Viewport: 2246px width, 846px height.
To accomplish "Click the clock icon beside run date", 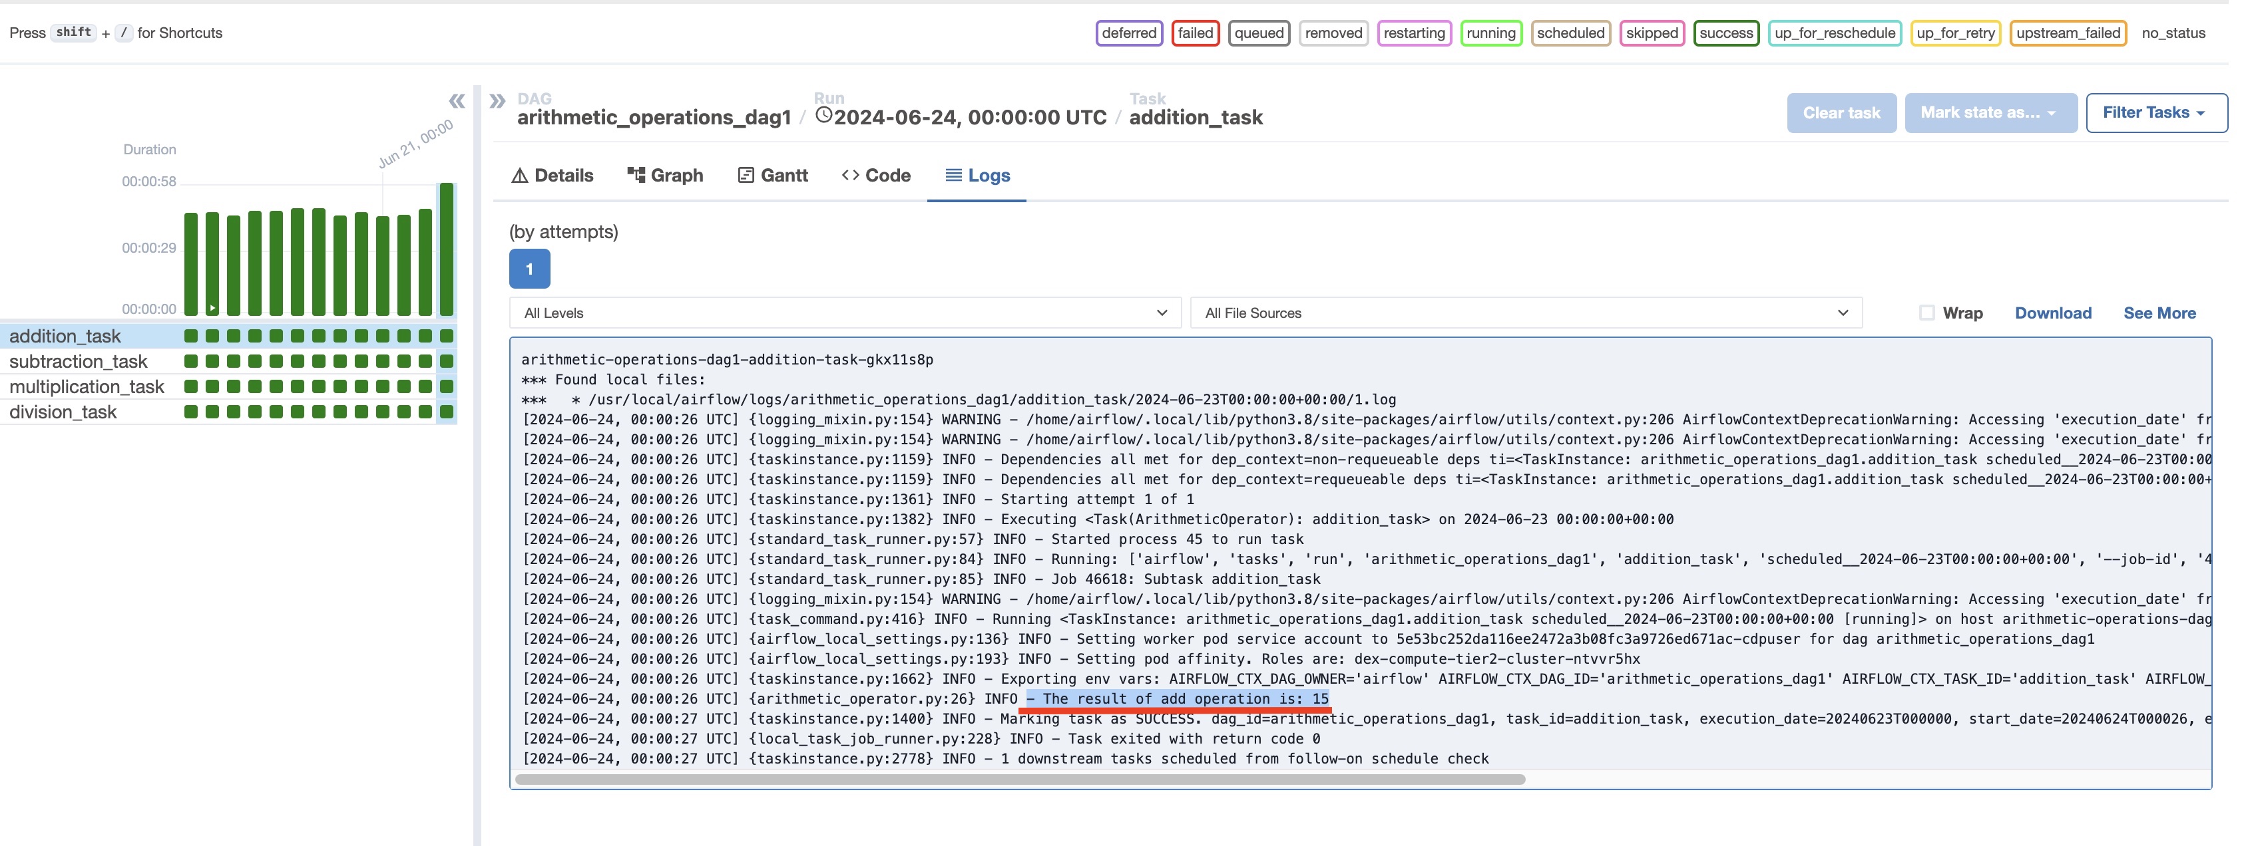I will 823,115.
